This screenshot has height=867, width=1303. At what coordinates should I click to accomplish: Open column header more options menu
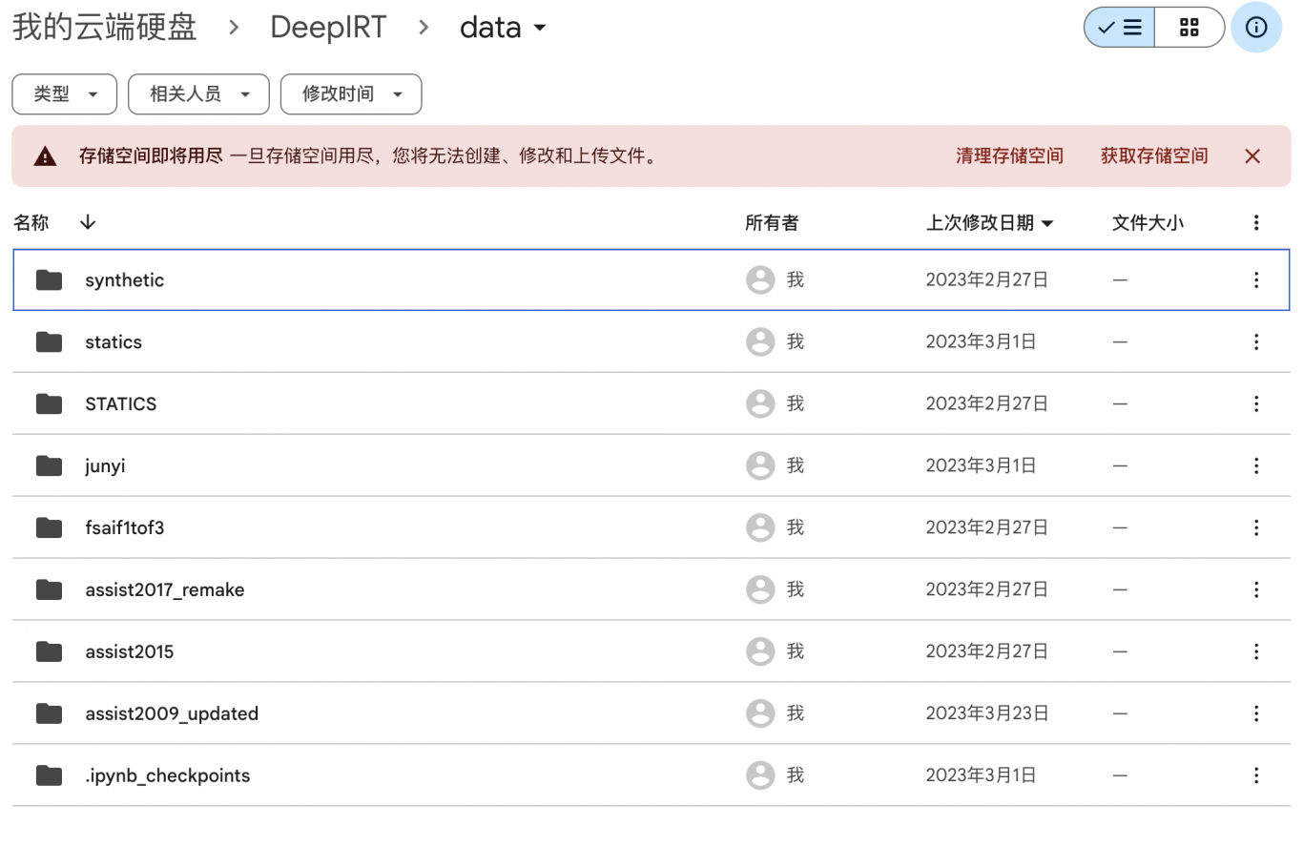tap(1256, 222)
